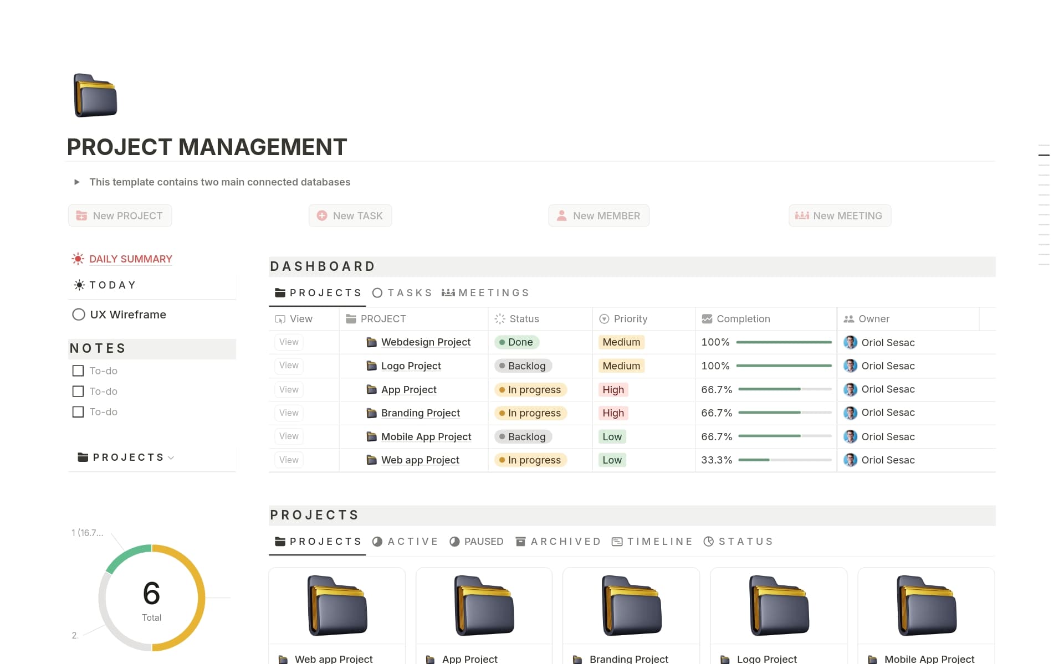The width and height of the screenshot is (1064, 664).
Task: Check the second To-do checkbox under NOTES
Action: tap(78, 392)
